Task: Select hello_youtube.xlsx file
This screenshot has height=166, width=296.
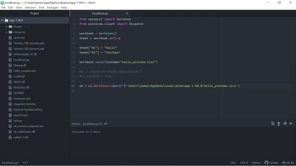Action: [x=25, y=71]
